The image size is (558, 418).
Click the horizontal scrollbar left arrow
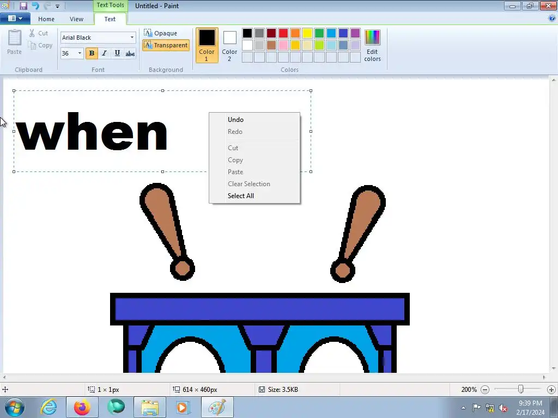(4, 378)
